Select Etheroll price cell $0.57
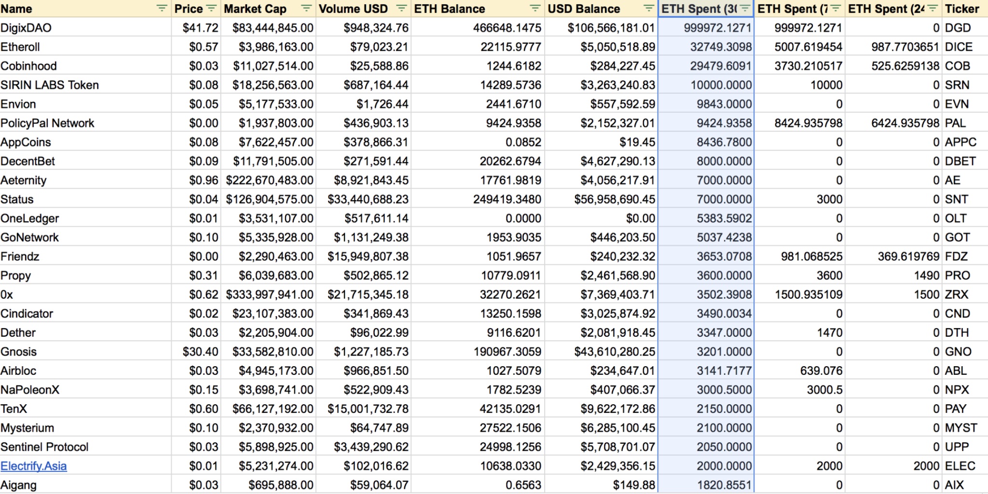 (196, 47)
